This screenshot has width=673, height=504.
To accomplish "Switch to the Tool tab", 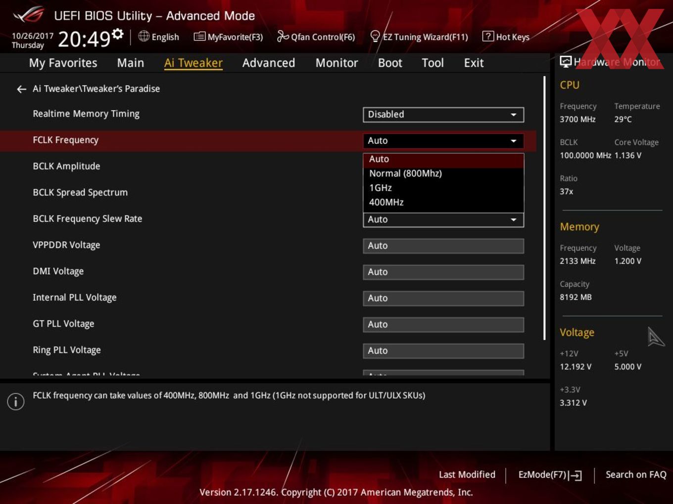I will 433,63.
